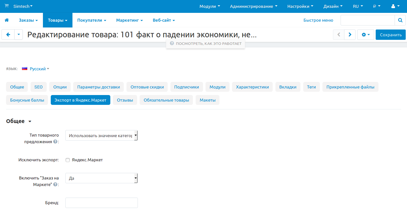The width and height of the screenshot is (407, 213).
Task: Click the blue back arrow button
Action: [x=8, y=35]
